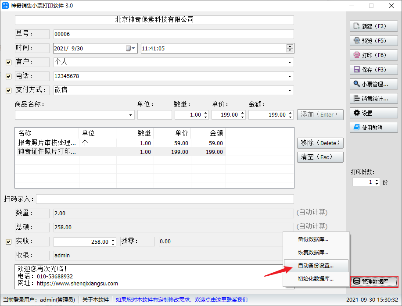This screenshot has height=306, width=402.
Task: Select 备份数据库... menu item
Action: pos(316,239)
